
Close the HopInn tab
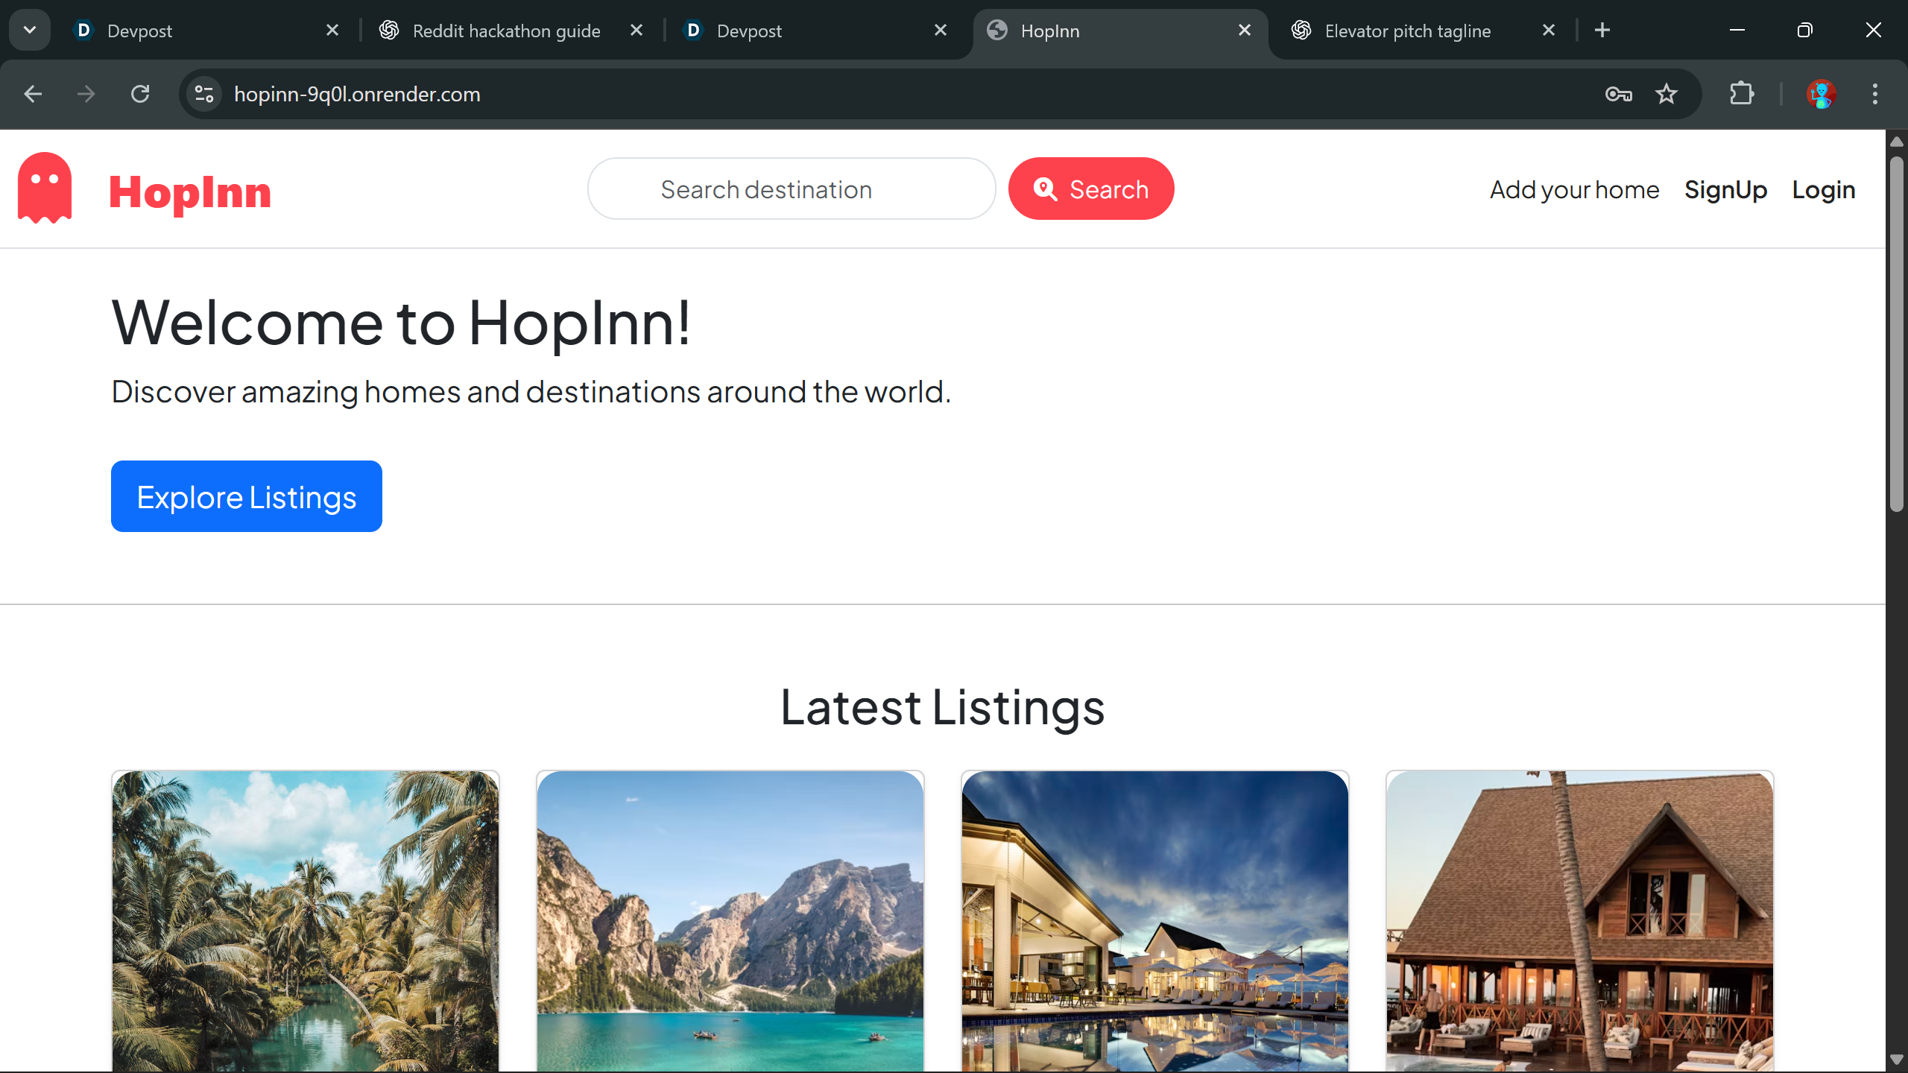[1244, 30]
